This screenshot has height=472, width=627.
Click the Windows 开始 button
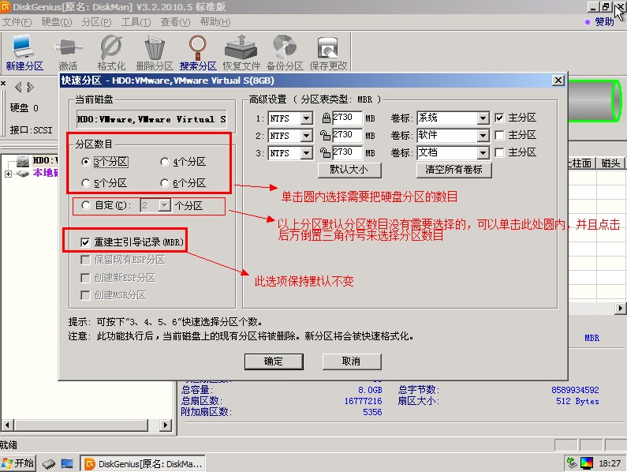tap(18, 463)
